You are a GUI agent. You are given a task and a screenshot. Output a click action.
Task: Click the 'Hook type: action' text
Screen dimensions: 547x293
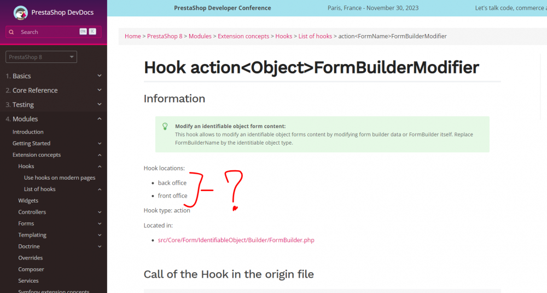click(167, 210)
